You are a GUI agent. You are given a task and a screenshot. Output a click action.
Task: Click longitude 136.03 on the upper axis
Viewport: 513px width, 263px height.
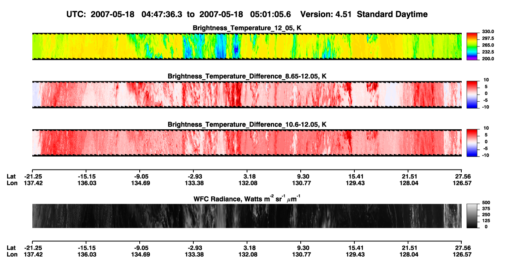point(86,183)
